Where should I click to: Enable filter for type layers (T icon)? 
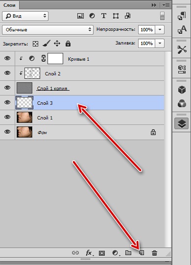pyautogui.click(x=104, y=16)
